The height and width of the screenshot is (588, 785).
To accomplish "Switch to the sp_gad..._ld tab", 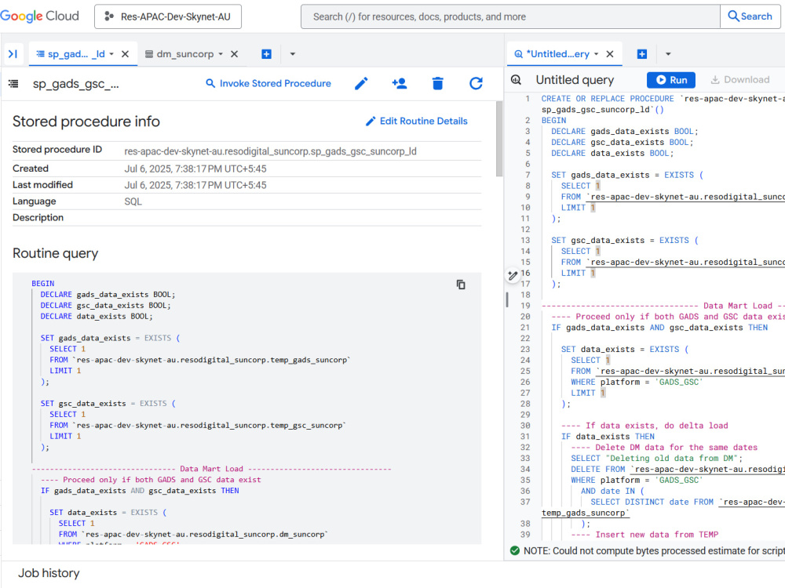I will [76, 54].
